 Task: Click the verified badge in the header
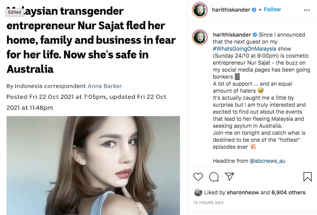[254, 10]
